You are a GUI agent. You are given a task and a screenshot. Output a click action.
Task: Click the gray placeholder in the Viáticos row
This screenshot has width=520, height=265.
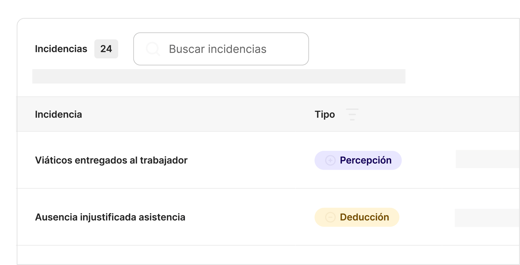click(x=487, y=159)
